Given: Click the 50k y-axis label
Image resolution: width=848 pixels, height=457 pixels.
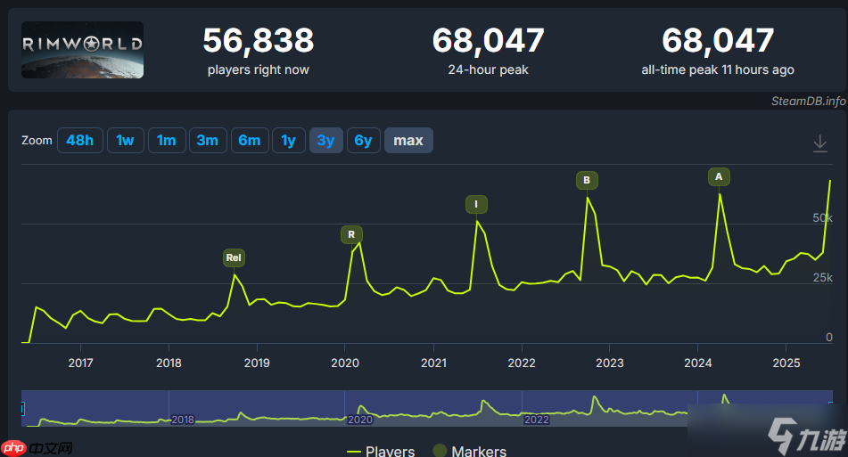Looking at the screenshot, I should click(x=822, y=217).
